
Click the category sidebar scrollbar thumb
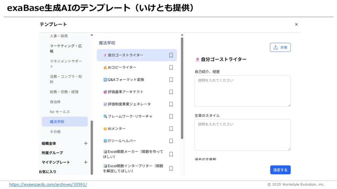[x=92, y=148]
